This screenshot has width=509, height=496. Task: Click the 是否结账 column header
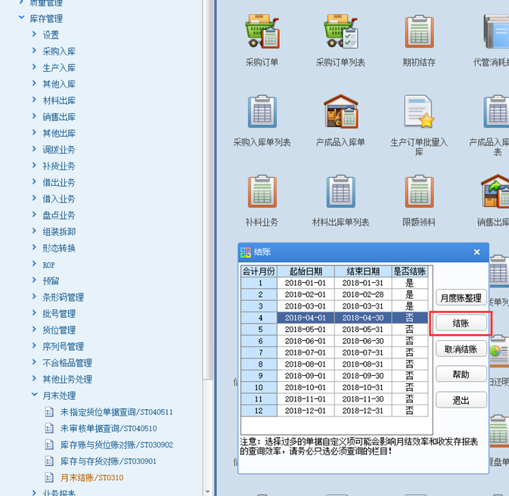pyautogui.click(x=410, y=271)
